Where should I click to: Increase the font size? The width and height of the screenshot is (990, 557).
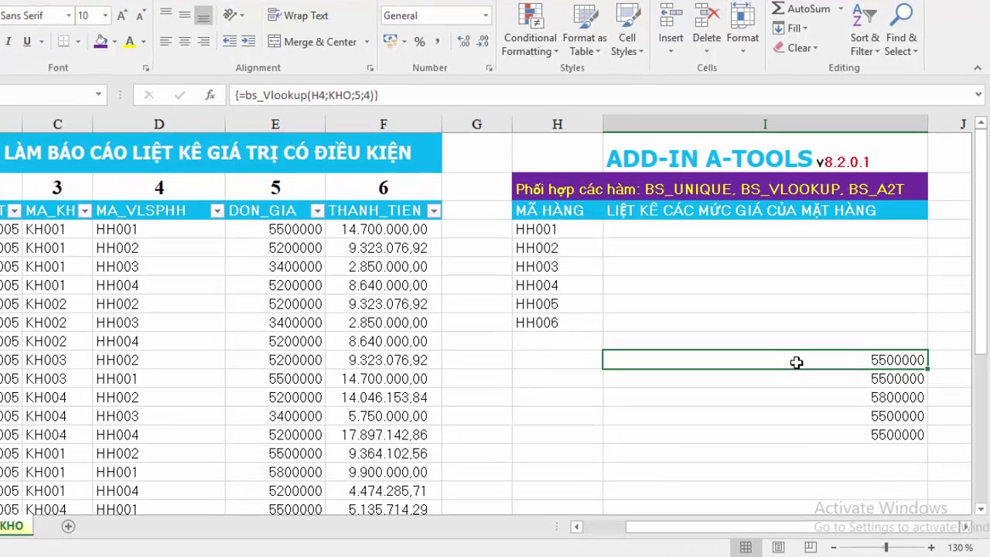coord(122,15)
